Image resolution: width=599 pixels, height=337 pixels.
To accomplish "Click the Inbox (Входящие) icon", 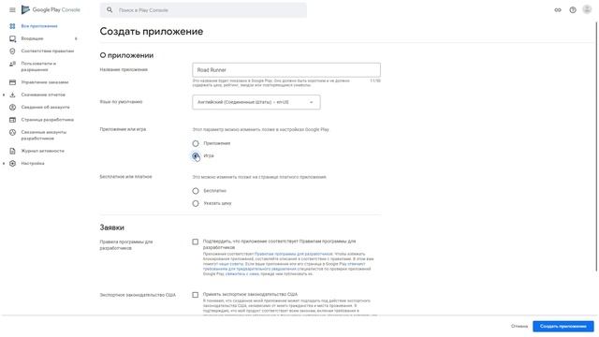I will point(12,38).
